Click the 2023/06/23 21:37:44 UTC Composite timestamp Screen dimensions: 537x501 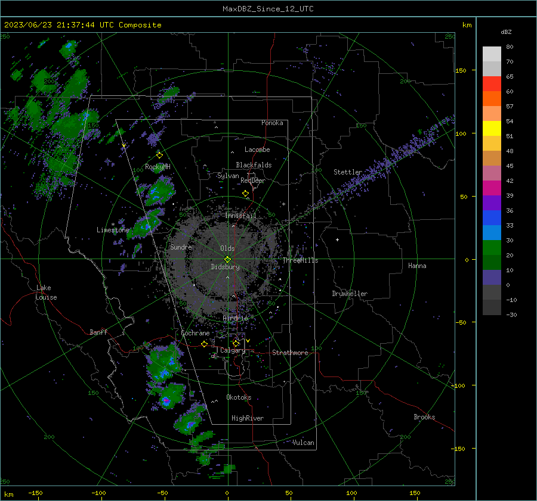[x=83, y=25]
